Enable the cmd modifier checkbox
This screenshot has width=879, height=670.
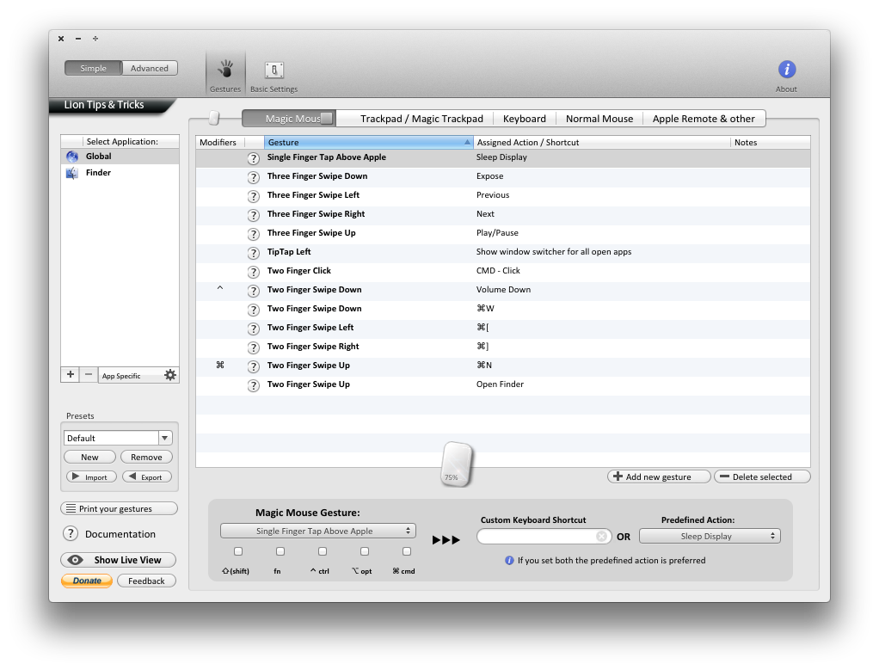(x=407, y=551)
